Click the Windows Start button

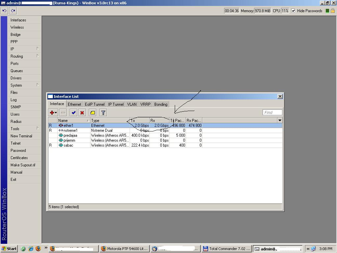tap(9, 248)
